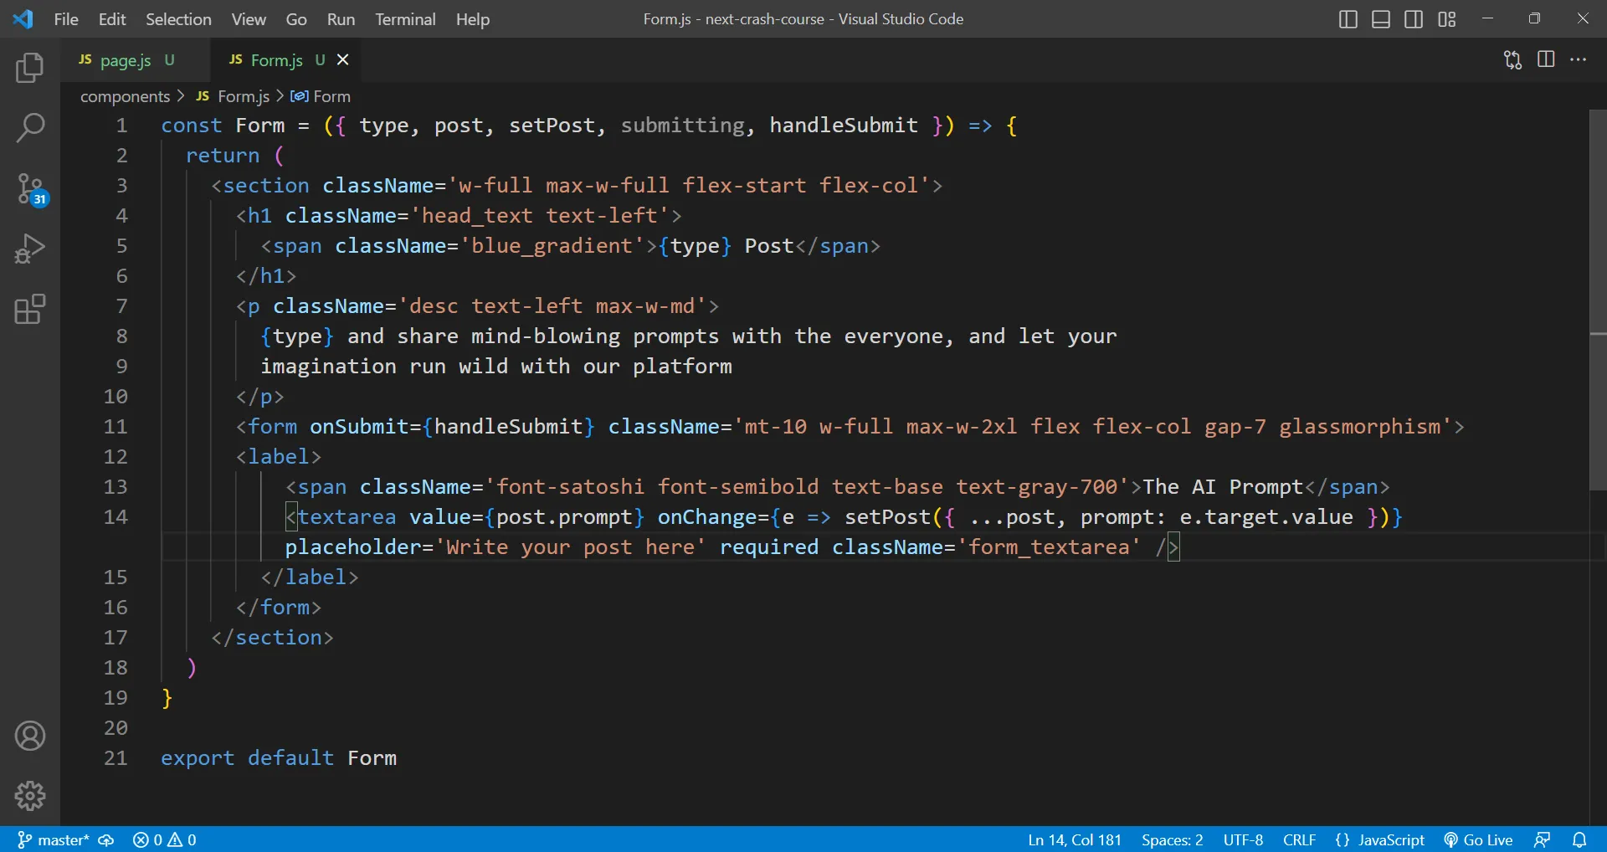The width and height of the screenshot is (1607, 852).
Task: Click Ln 14, Col 181 cursor position
Action: (1075, 839)
